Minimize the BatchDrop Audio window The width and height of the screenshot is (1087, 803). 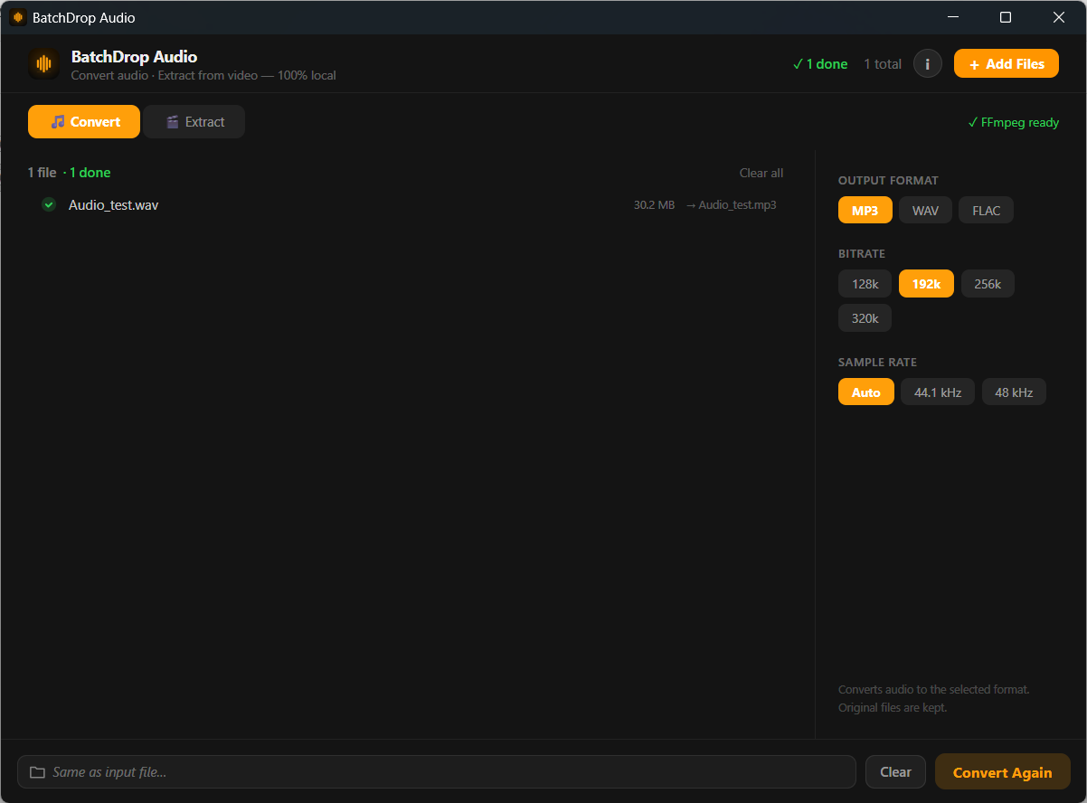(x=951, y=17)
